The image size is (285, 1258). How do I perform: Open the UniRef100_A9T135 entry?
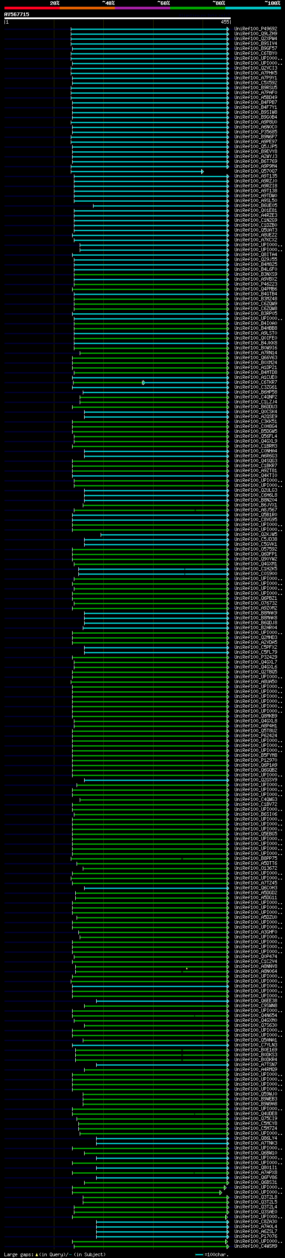[x=255, y=176]
